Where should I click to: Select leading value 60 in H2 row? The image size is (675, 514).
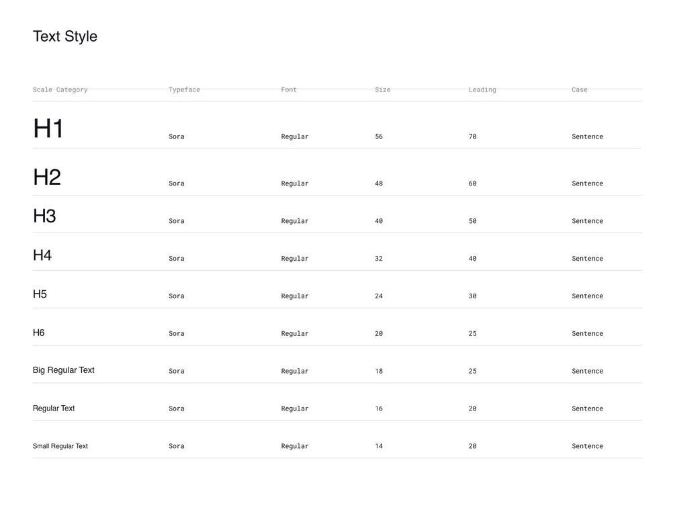pyautogui.click(x=472, y=183)
